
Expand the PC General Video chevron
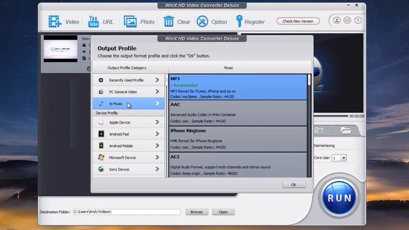157,91
